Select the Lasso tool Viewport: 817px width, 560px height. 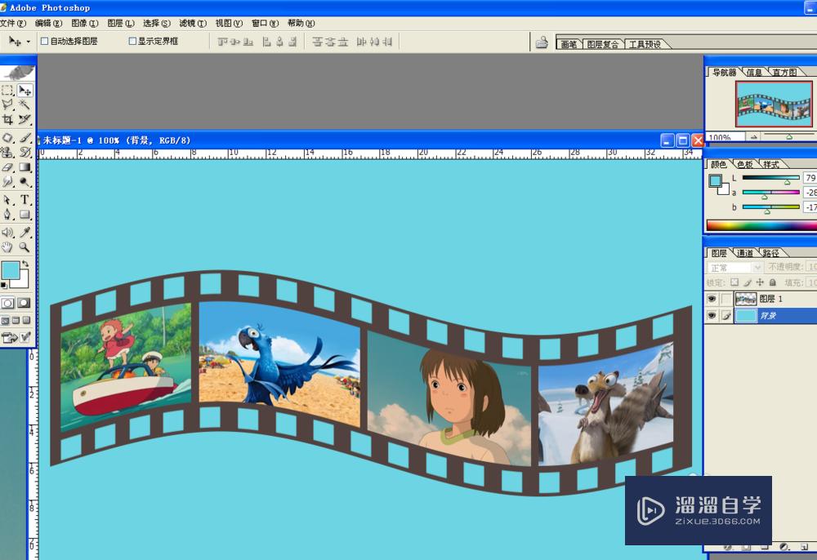tap(7, 104)
